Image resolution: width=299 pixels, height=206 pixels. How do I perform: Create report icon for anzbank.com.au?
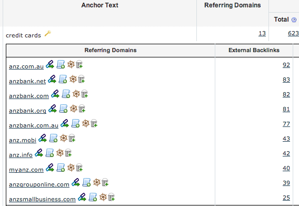[75, 123]
